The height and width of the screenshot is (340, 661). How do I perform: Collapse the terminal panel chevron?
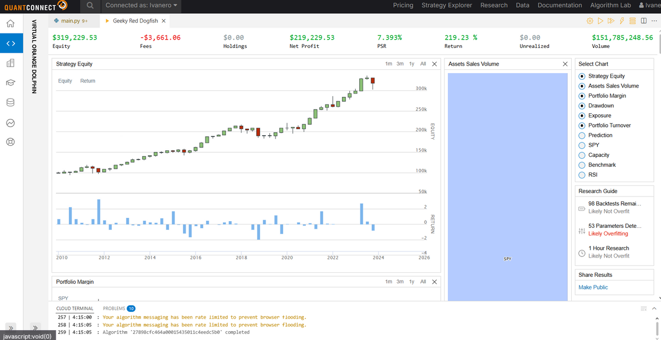655,309
